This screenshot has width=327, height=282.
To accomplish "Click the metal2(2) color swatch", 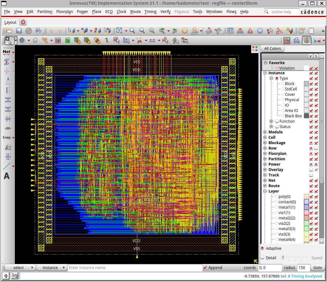I will pos(306,218).
